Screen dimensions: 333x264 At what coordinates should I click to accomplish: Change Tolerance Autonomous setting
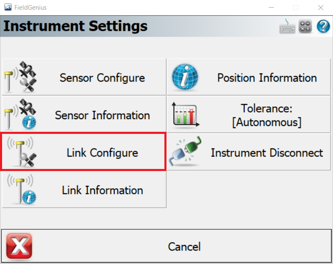click(x=248, y=114)
